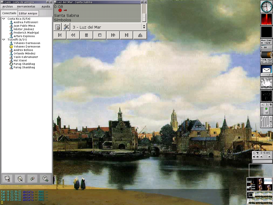Viewport: 273px width, 205px height.
Task: Skip to next track in player
Action: coord(127,35)
